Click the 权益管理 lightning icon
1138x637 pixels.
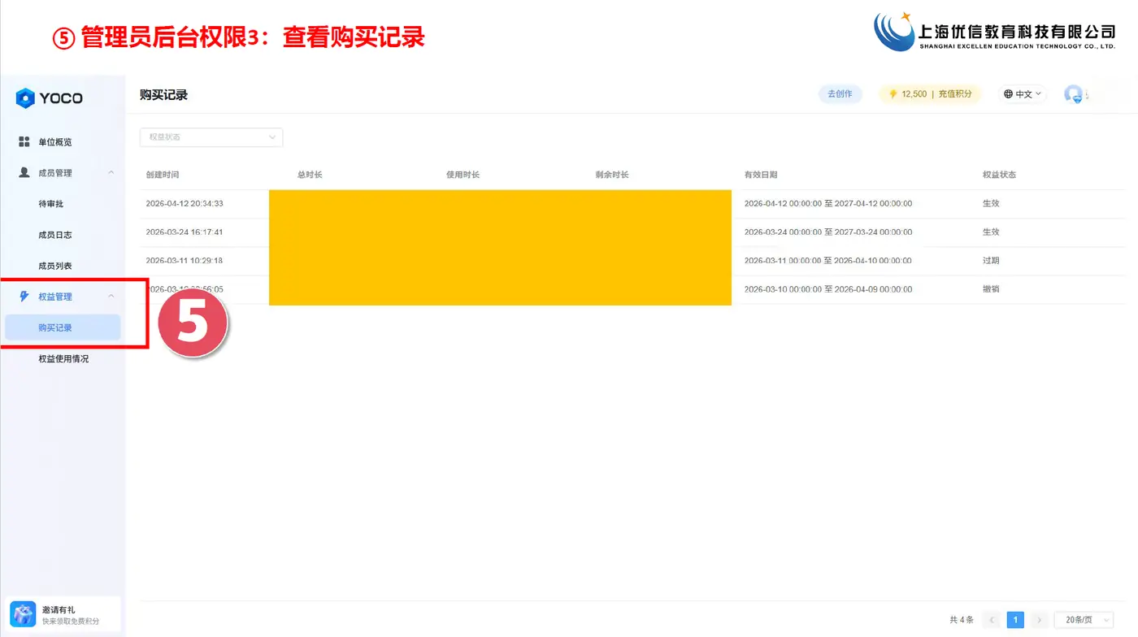[24, 297]
